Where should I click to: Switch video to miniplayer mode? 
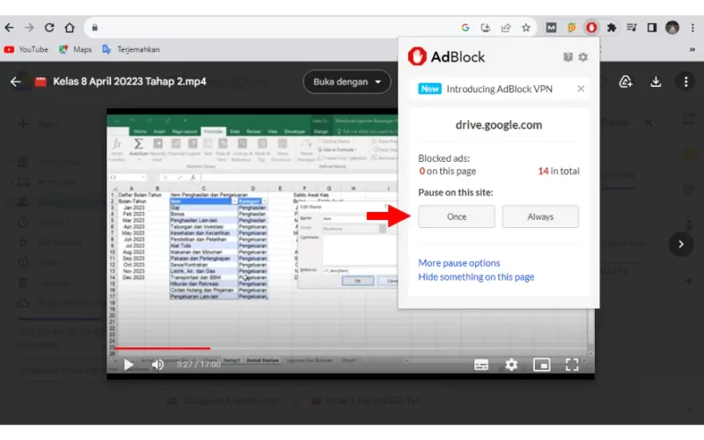click(x=541, y=364)
